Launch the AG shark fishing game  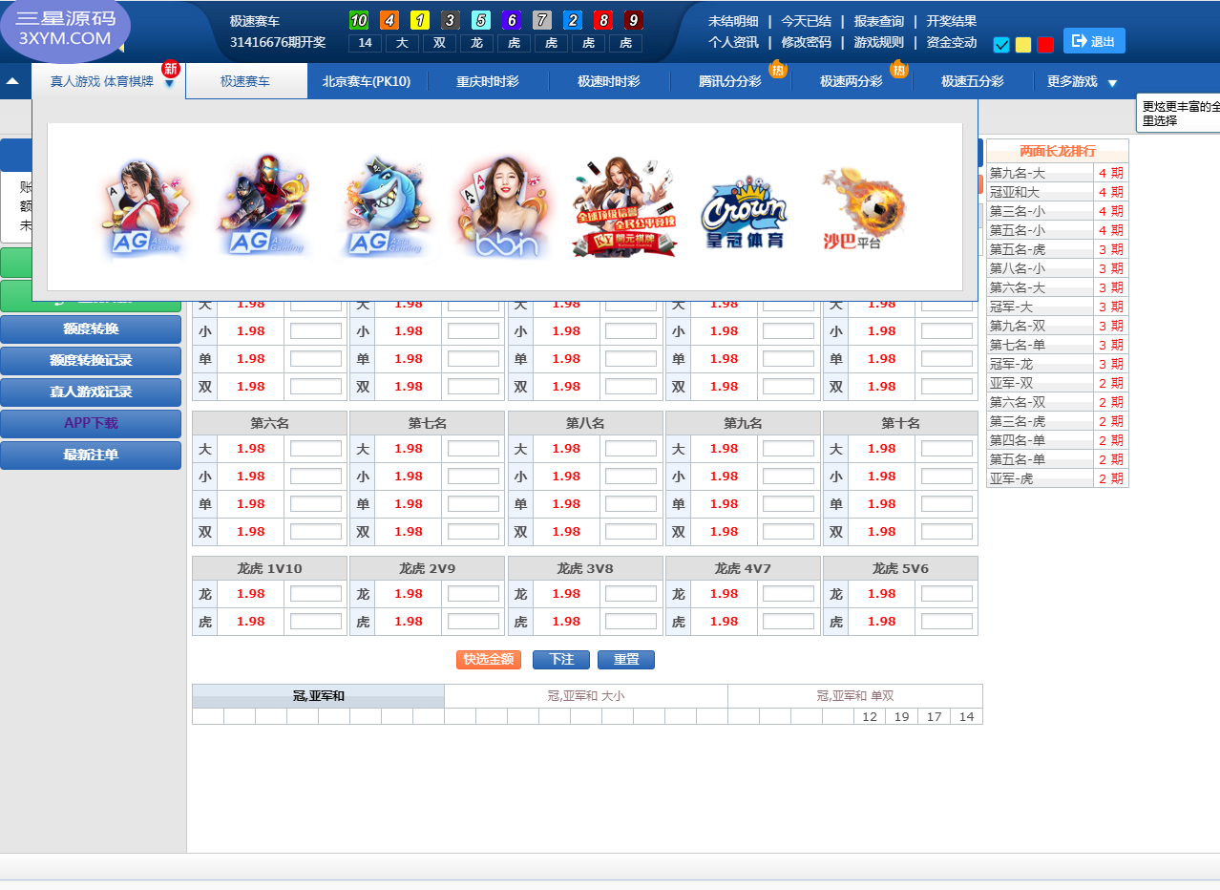pyautogui.click(x=381, y=208)
